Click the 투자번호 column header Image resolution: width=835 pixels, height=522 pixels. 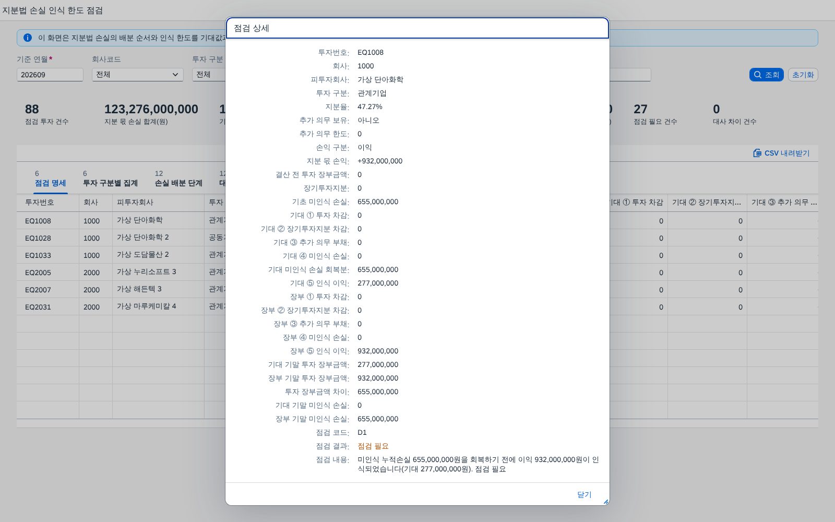[x=47, y=202]
